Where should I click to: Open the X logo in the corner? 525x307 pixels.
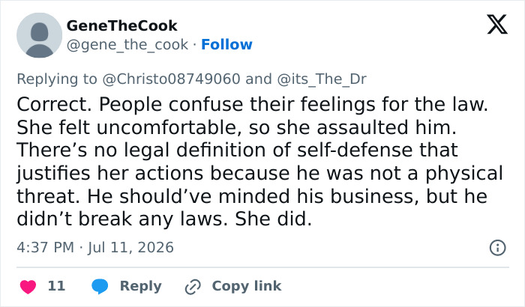point(497,25)
